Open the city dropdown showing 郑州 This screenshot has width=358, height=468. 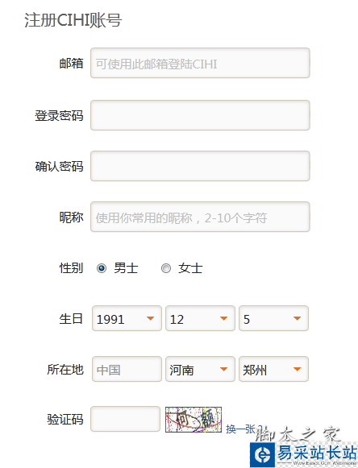[273, 369]
